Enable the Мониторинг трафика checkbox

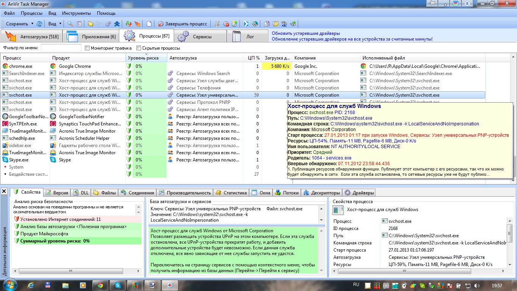point(87,48)
